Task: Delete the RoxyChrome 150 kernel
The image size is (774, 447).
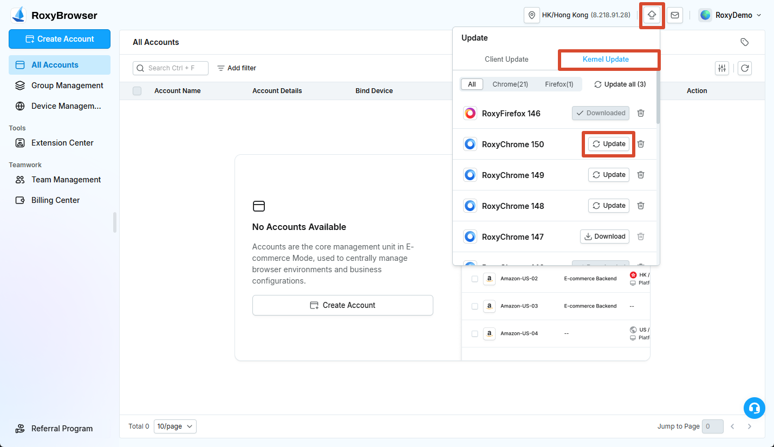Action: coord(641,144)
